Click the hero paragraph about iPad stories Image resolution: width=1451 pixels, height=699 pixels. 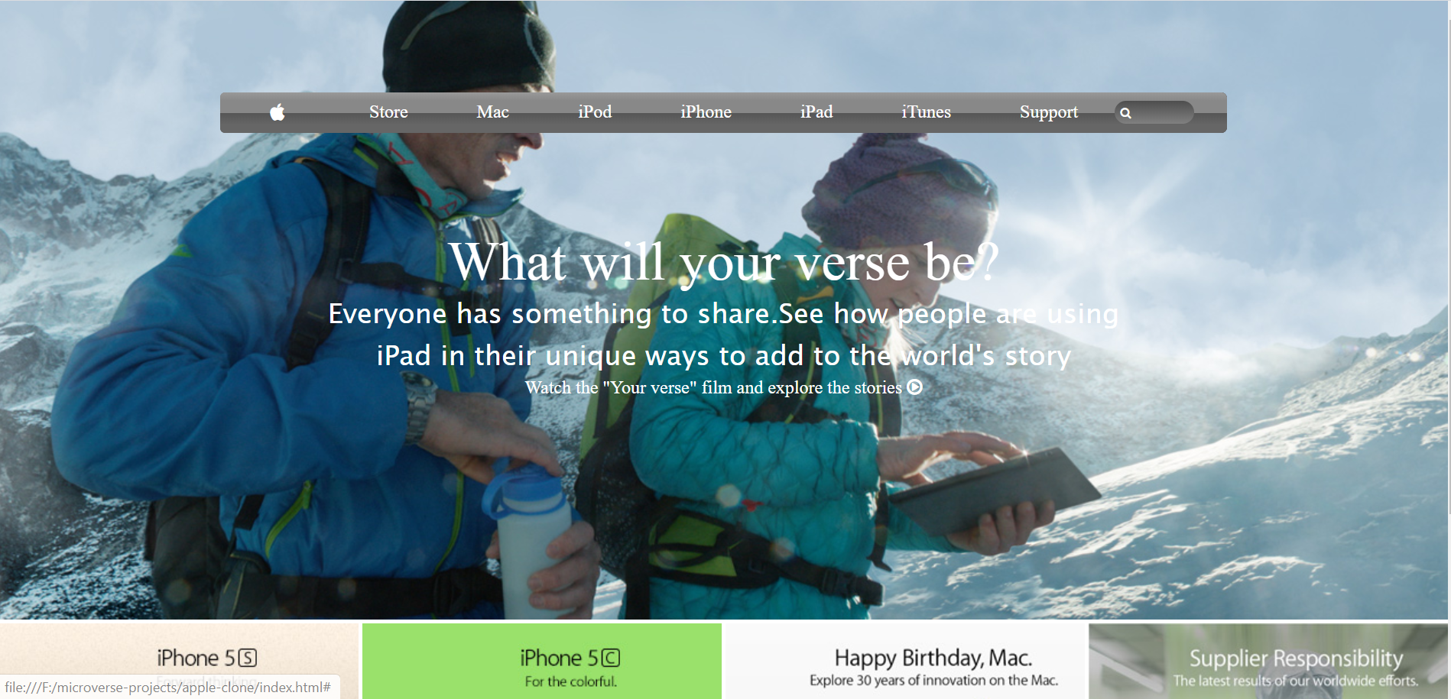coord(724,335)
